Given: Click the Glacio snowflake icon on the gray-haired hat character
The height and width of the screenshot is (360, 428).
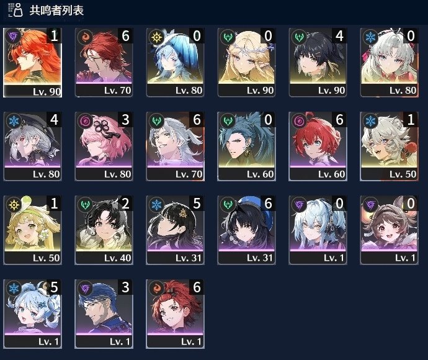Looking at the screenshot, I should [14, 120].
